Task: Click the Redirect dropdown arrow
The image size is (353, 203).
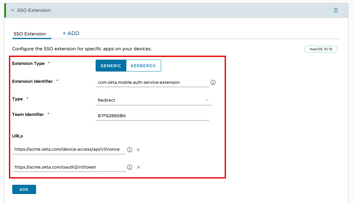Action: point(207,100)
